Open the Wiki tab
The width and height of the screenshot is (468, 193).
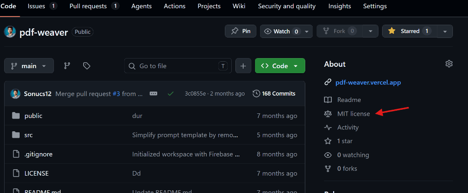pyautogui.click(x=239, y=6)
